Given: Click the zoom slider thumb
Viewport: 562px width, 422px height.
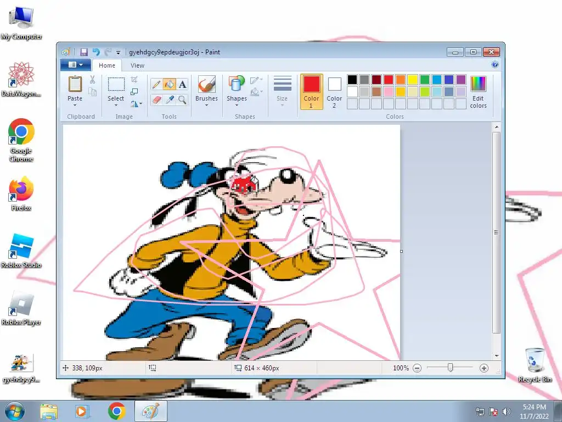Looking at the screenshot, I should click(450, 368).
